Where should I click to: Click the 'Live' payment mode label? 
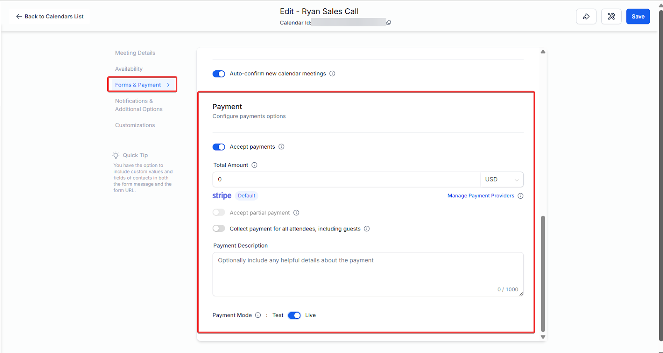point(310,315)
